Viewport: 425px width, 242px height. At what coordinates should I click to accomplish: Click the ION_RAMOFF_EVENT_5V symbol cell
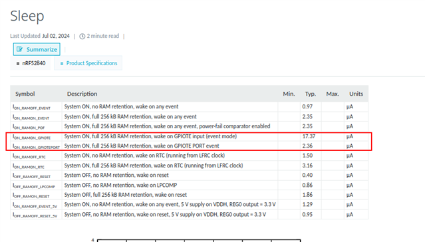point(35,205)
